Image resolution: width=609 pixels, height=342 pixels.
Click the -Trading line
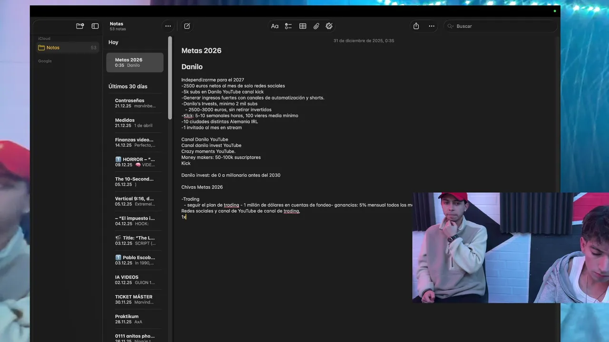coord(190,199)
